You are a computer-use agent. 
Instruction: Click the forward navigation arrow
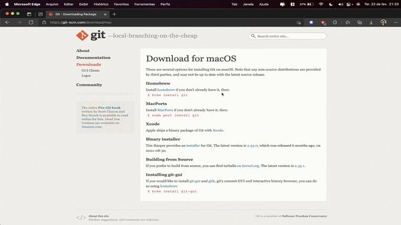(19, 22)
